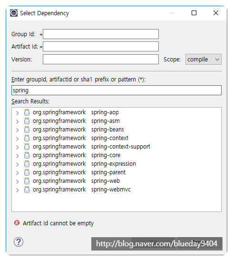The image size is (233, 261).
Task: Expand the spring-aop result row
Action: click(x=17, y=113)
